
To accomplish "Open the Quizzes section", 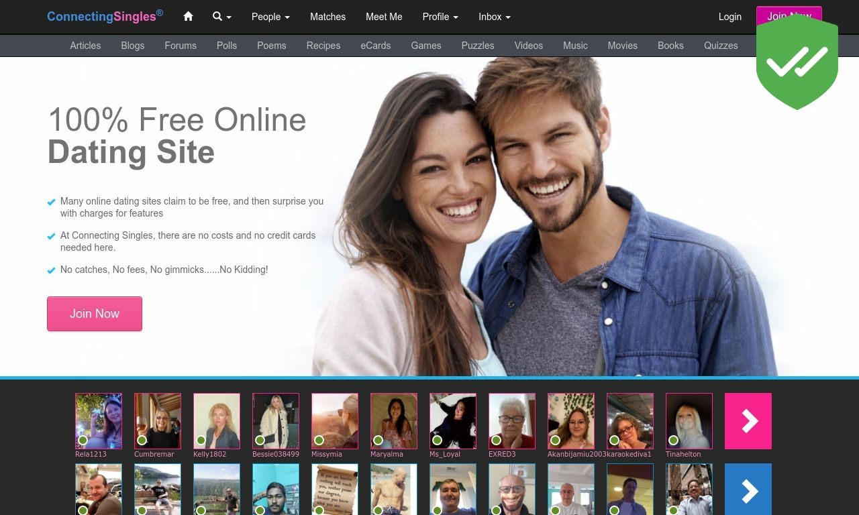I will pos(721,46).
